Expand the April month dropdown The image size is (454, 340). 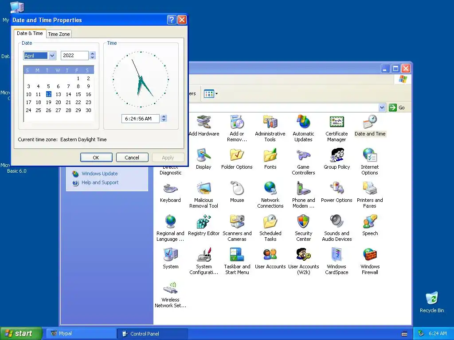coord(52,55)
